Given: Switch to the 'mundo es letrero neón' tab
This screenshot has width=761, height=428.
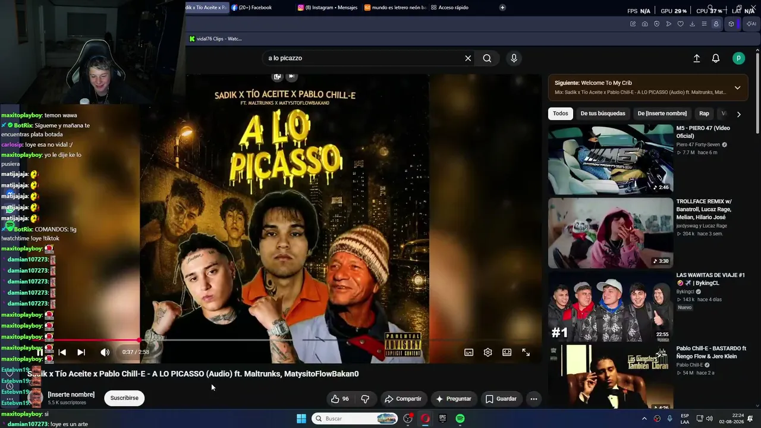Looking at the screenshot, I should pyautogui.click(x=395, y=8).
